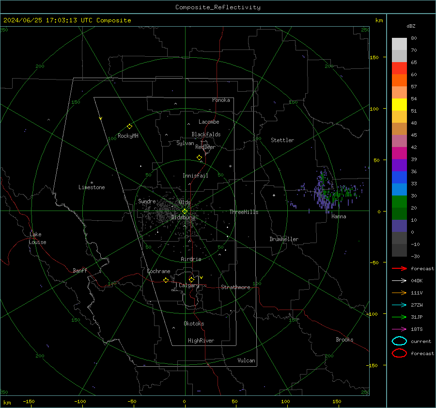Click the red forecast arrow in the legend
The image size is (436, 408).
(x=399, y=268)
